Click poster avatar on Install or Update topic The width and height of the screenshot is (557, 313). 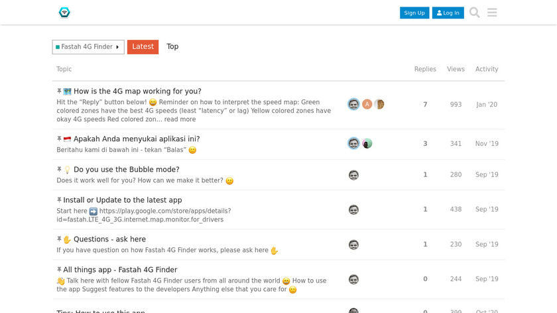coord(353,210)
